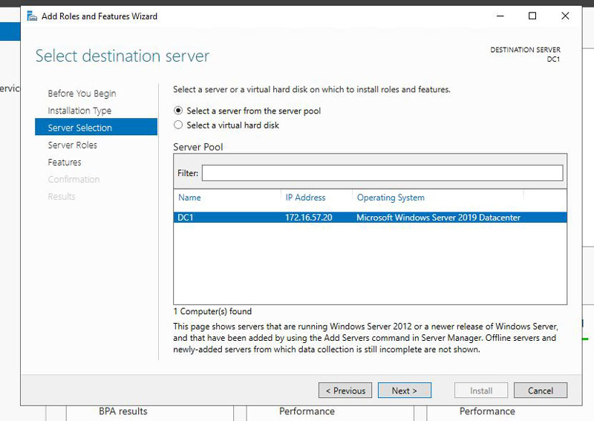Click the 1 Computer(s) found text

point(212,312)
